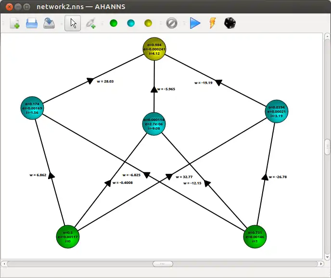Select the middle hidden neuron i=-9.08

154,124
